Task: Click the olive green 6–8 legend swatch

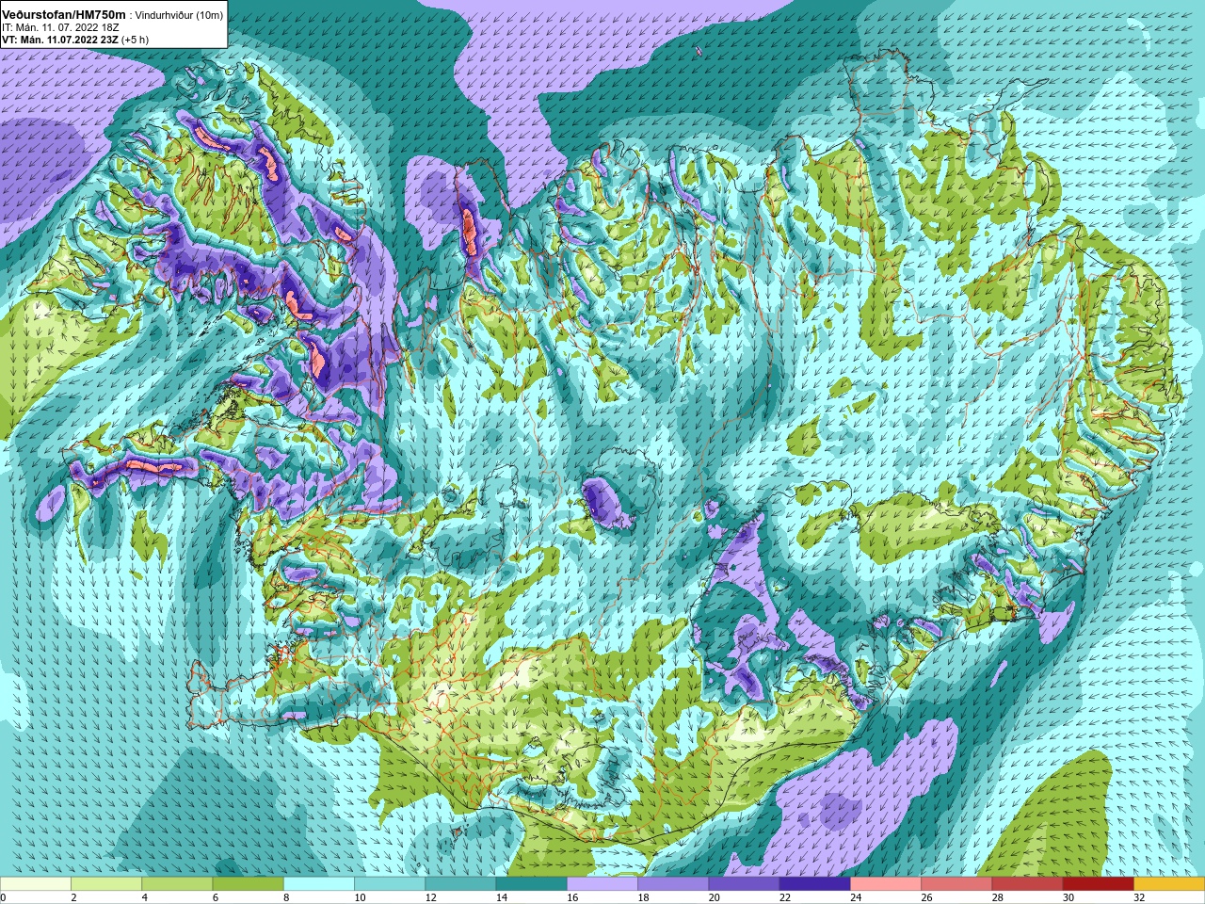Action: 249,884
